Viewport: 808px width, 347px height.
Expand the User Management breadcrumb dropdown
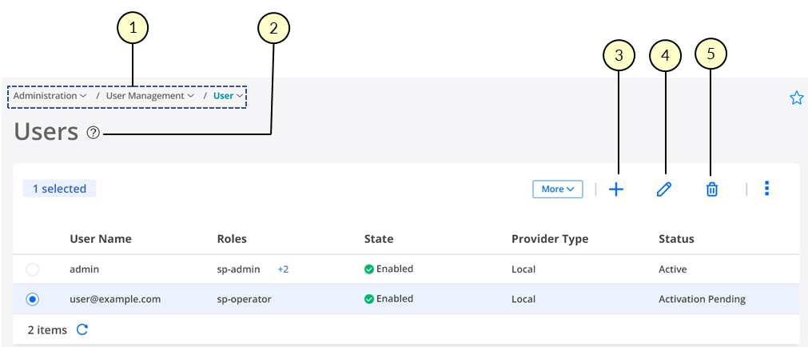tap(150, 96)
